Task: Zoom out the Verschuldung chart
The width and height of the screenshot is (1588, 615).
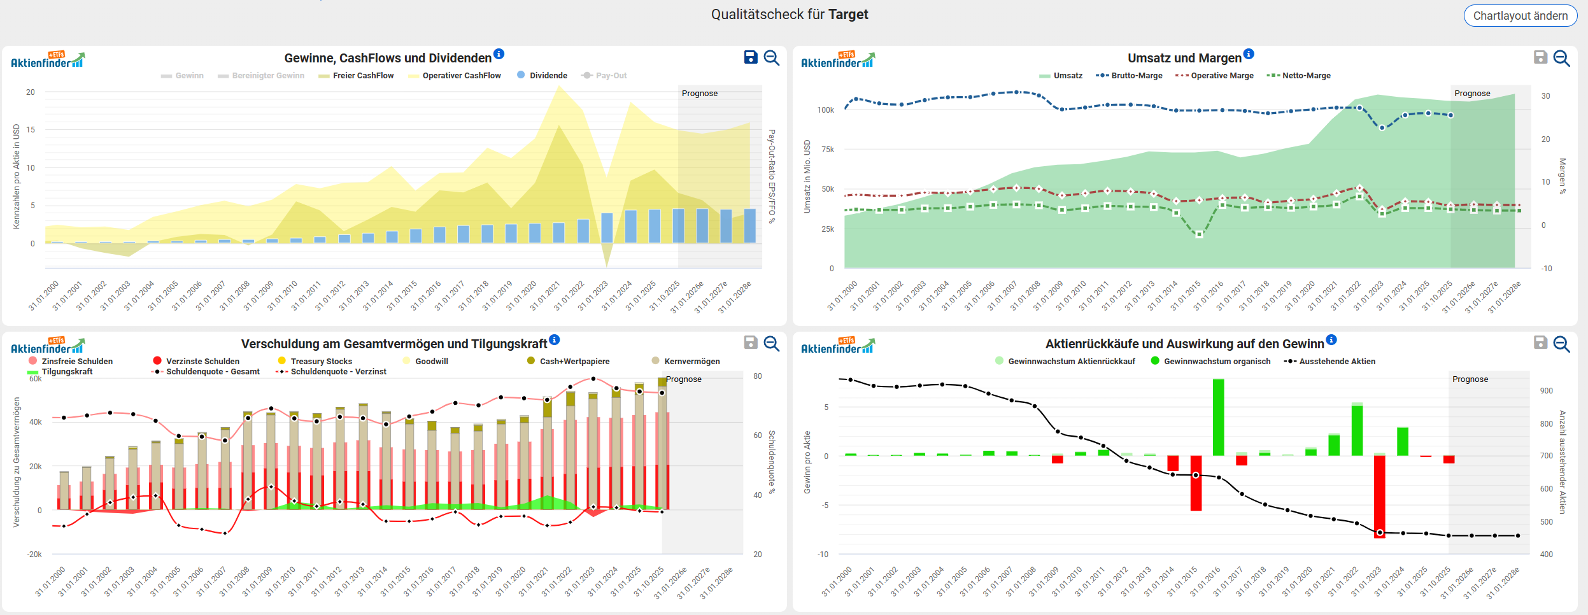Action: pyautogui.click(x=772, y=344)
